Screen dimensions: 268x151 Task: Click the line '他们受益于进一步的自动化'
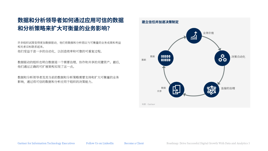click(x=60, y=51)
